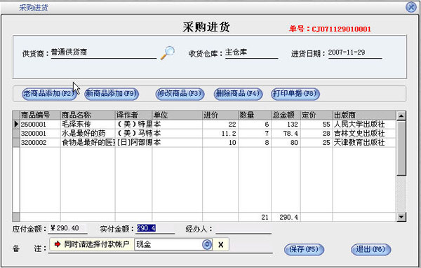The width and height of the screenshot is (421, 268).
Task: Select row pointer for item 2600001
Action: 16,125
